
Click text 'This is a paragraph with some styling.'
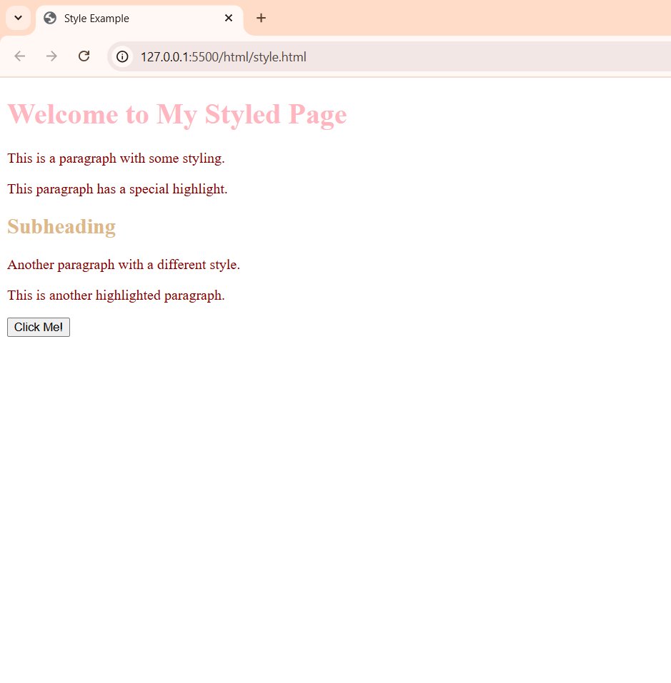116,158
